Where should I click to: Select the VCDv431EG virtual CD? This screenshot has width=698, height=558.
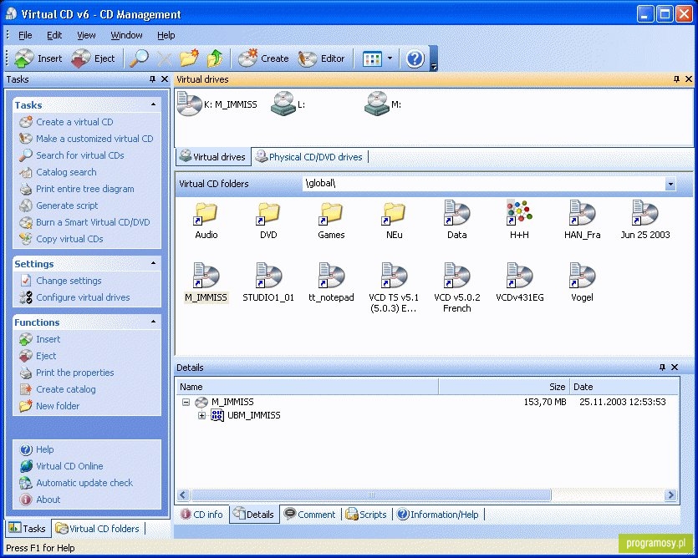click(519, 283)
